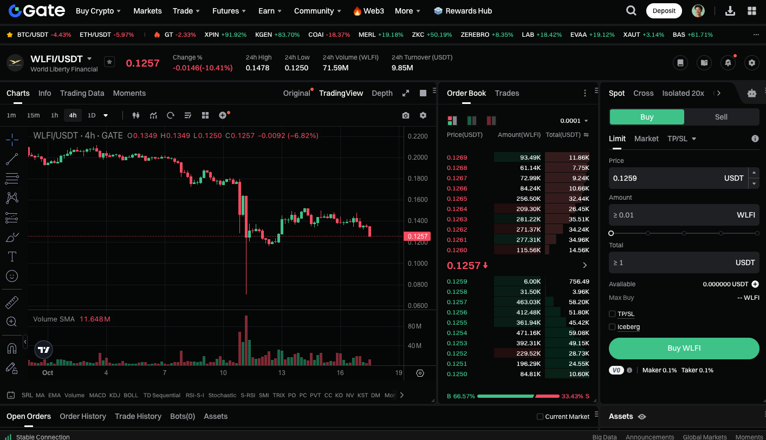Select the zoom in tool
This screenshot has height=440, width=766.
[12, 321]
